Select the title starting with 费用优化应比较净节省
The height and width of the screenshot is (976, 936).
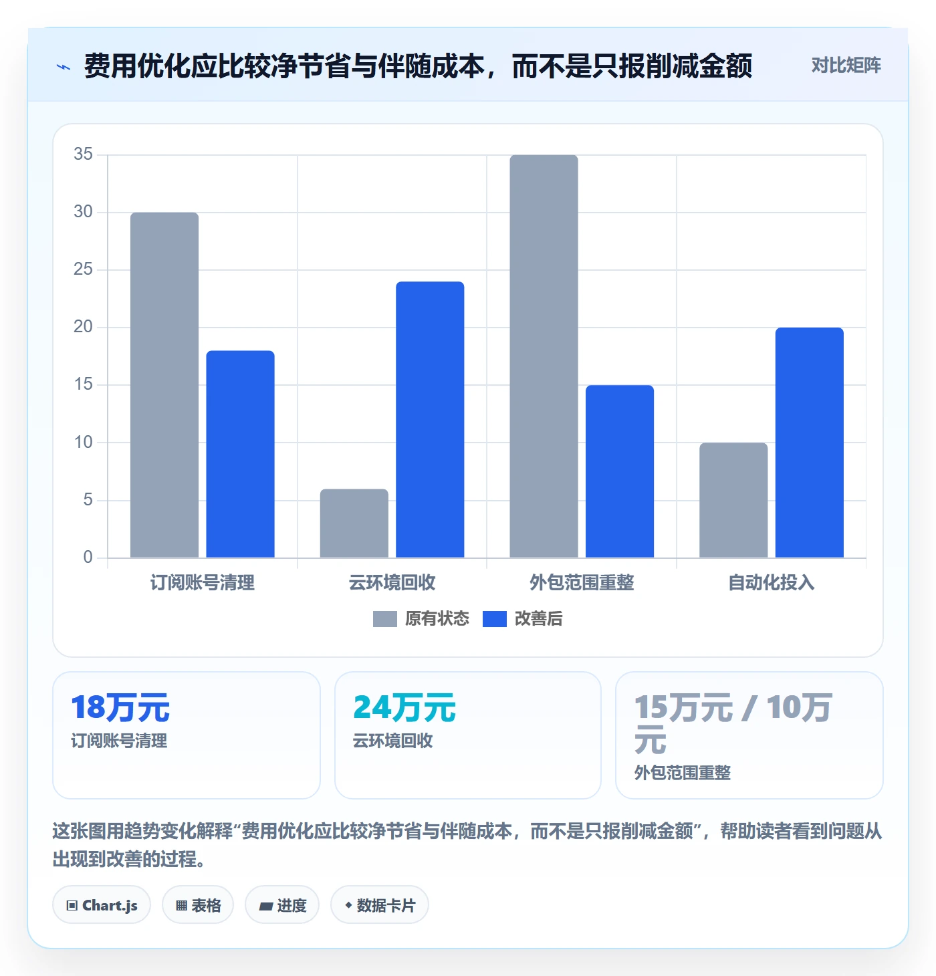(x=418, y=66)
